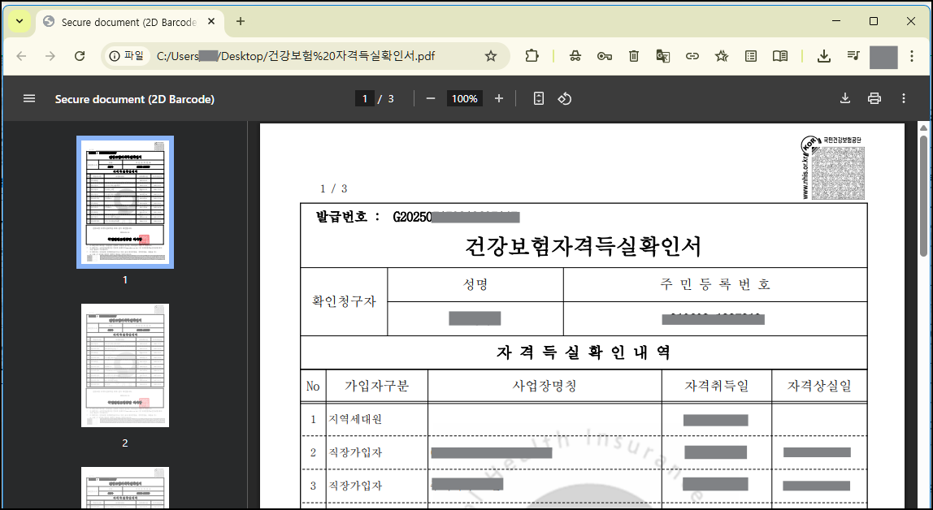Click the QR barcode in document corner
The width and height of the screenshot is (933, 510).
[x=838, y=173]
